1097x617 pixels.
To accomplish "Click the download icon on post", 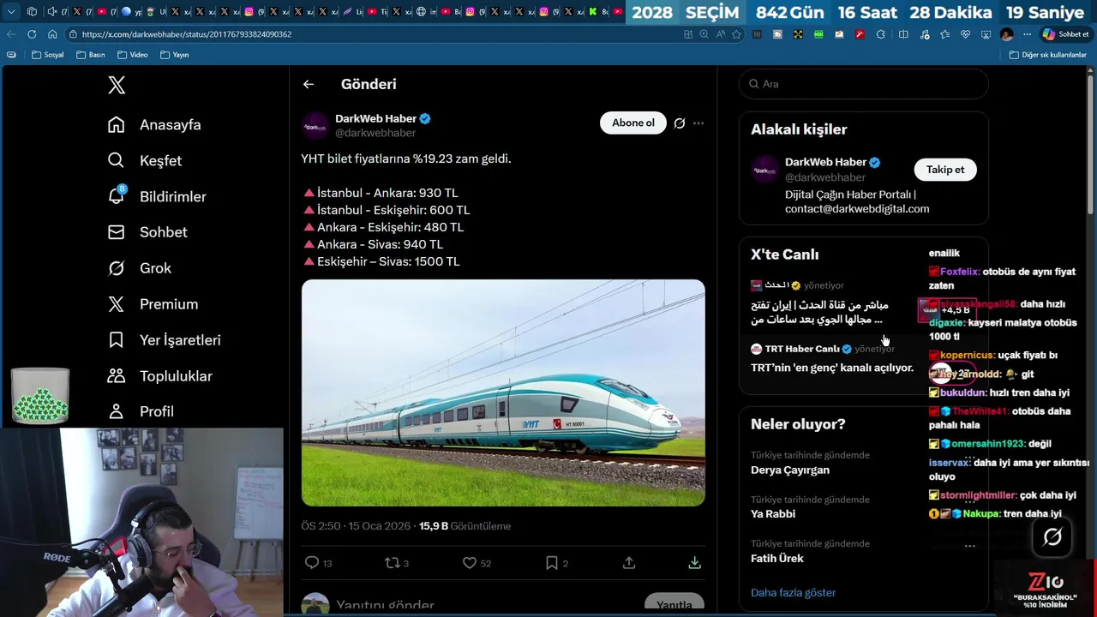I will tap(694, 563).
